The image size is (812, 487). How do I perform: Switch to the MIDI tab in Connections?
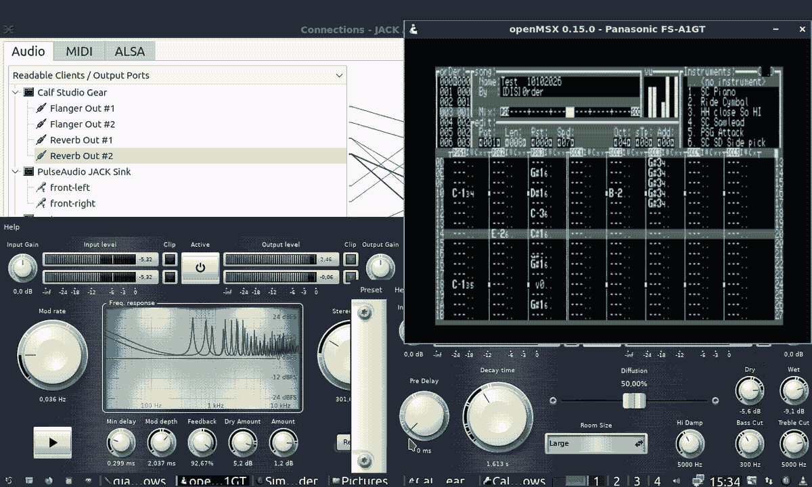[78, 51]
